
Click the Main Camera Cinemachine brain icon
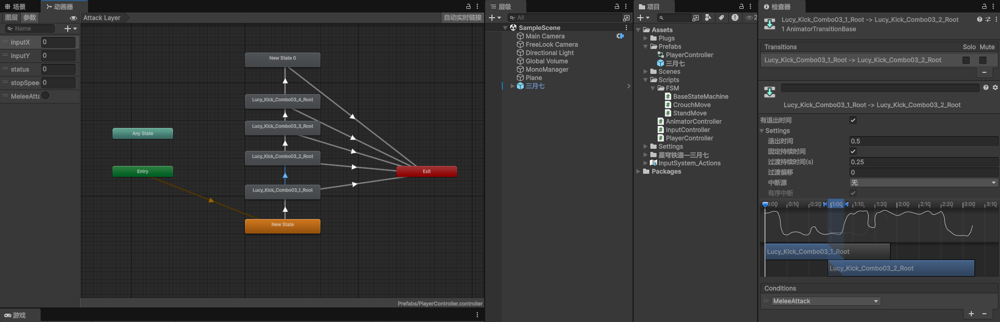pyautogui.click(x=620, y=36)
